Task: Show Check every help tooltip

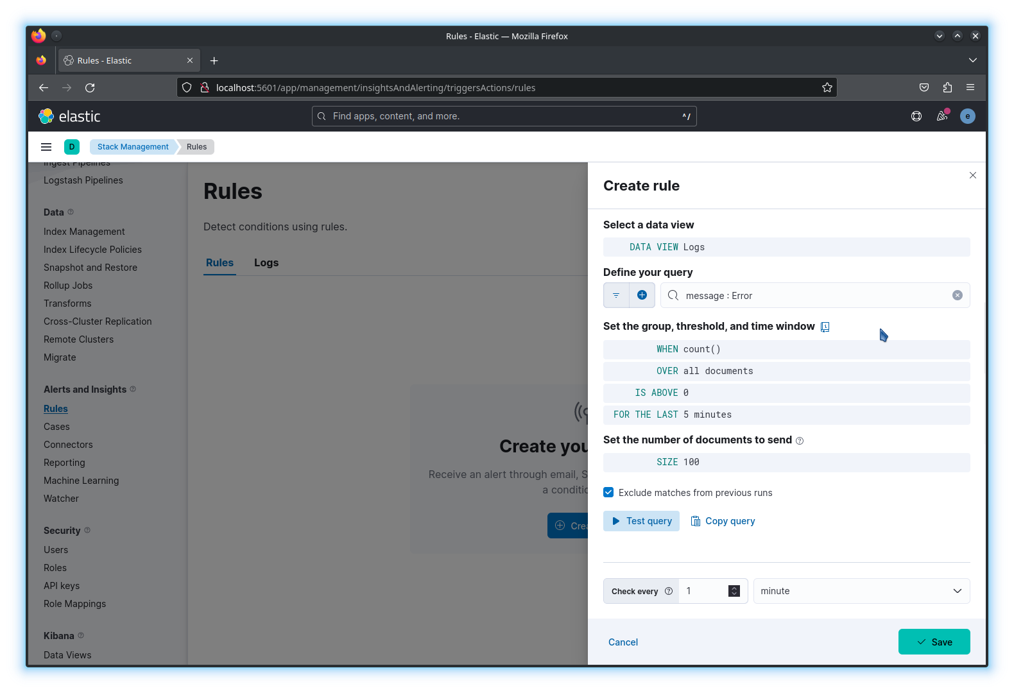Action: pyautogui.click(x=669, y=591)
